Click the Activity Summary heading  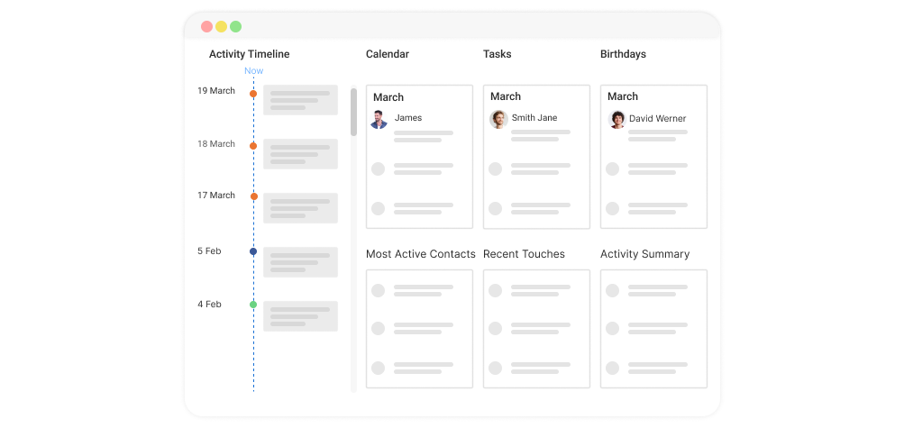(x=644, y=254)
